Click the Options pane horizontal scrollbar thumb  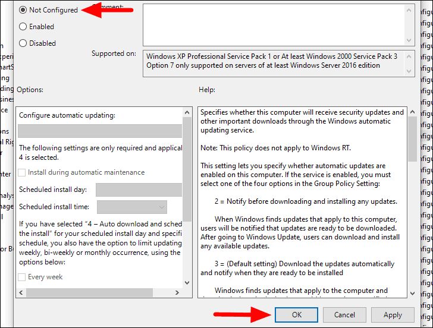click(89, 292)
